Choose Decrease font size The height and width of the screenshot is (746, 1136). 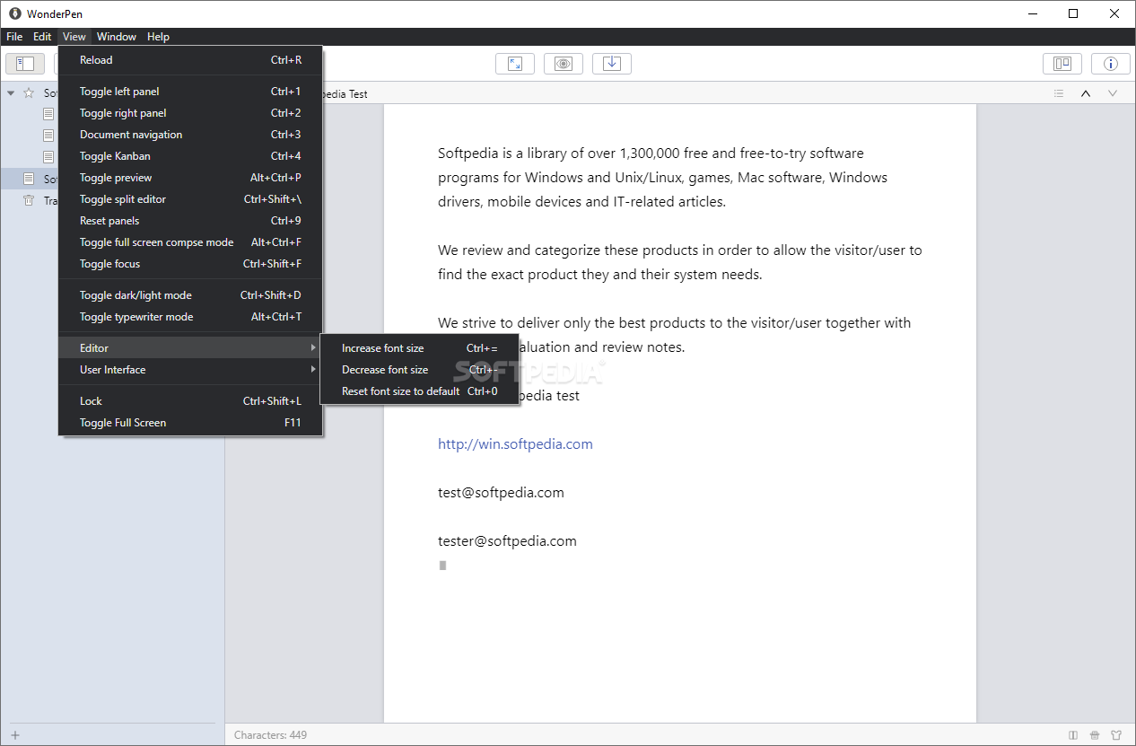(420, 370)
